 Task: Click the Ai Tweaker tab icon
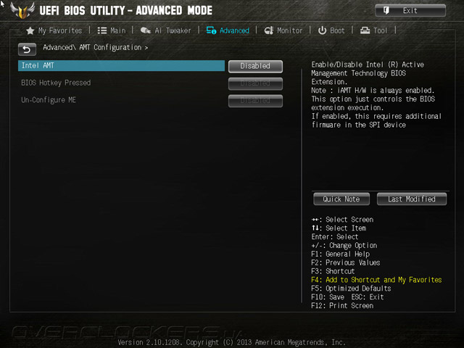(x=145, y=30)
